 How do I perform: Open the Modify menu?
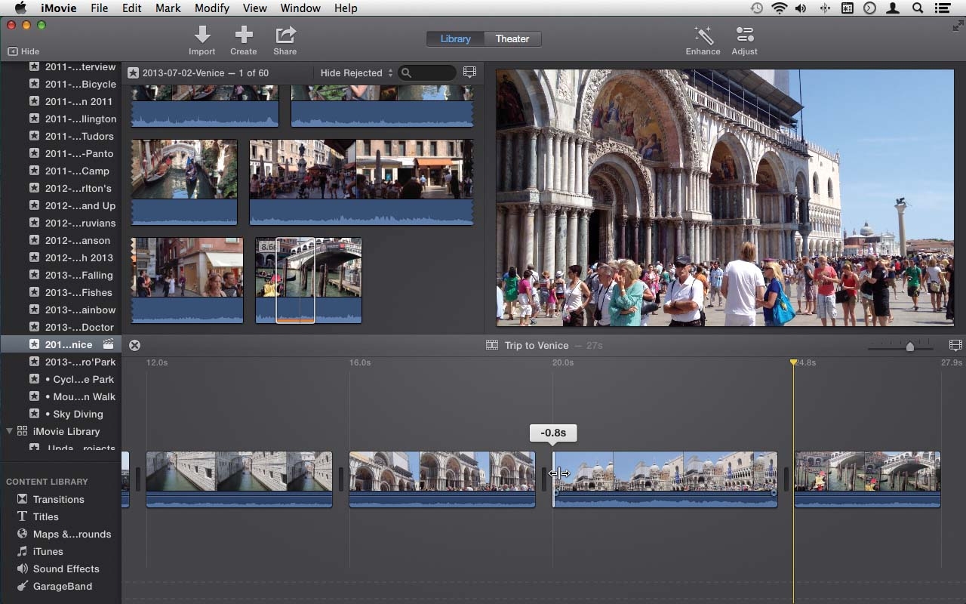212,8
